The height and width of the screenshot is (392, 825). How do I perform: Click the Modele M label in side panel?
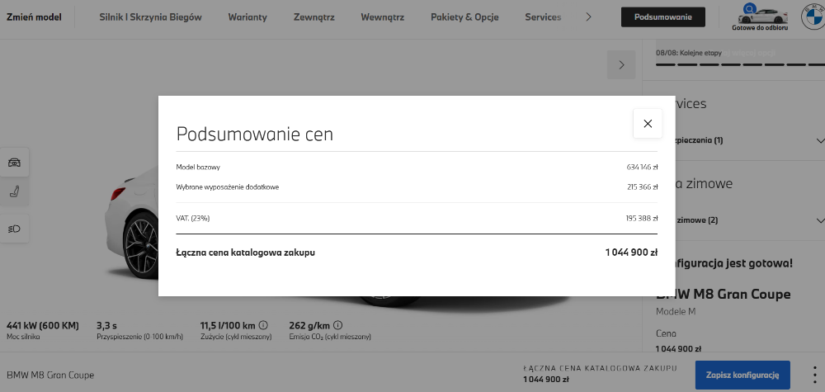[676, 311]
